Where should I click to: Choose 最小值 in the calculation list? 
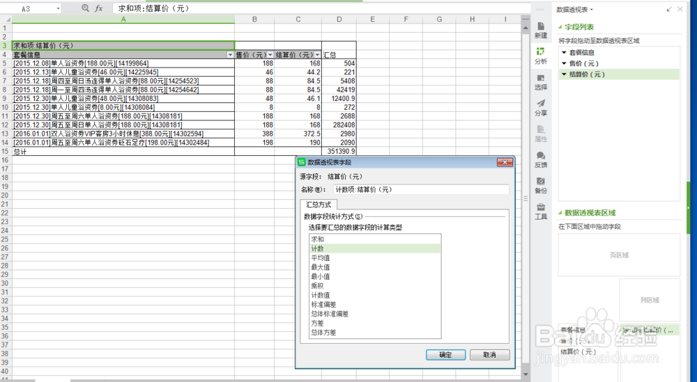click(375, 276)
